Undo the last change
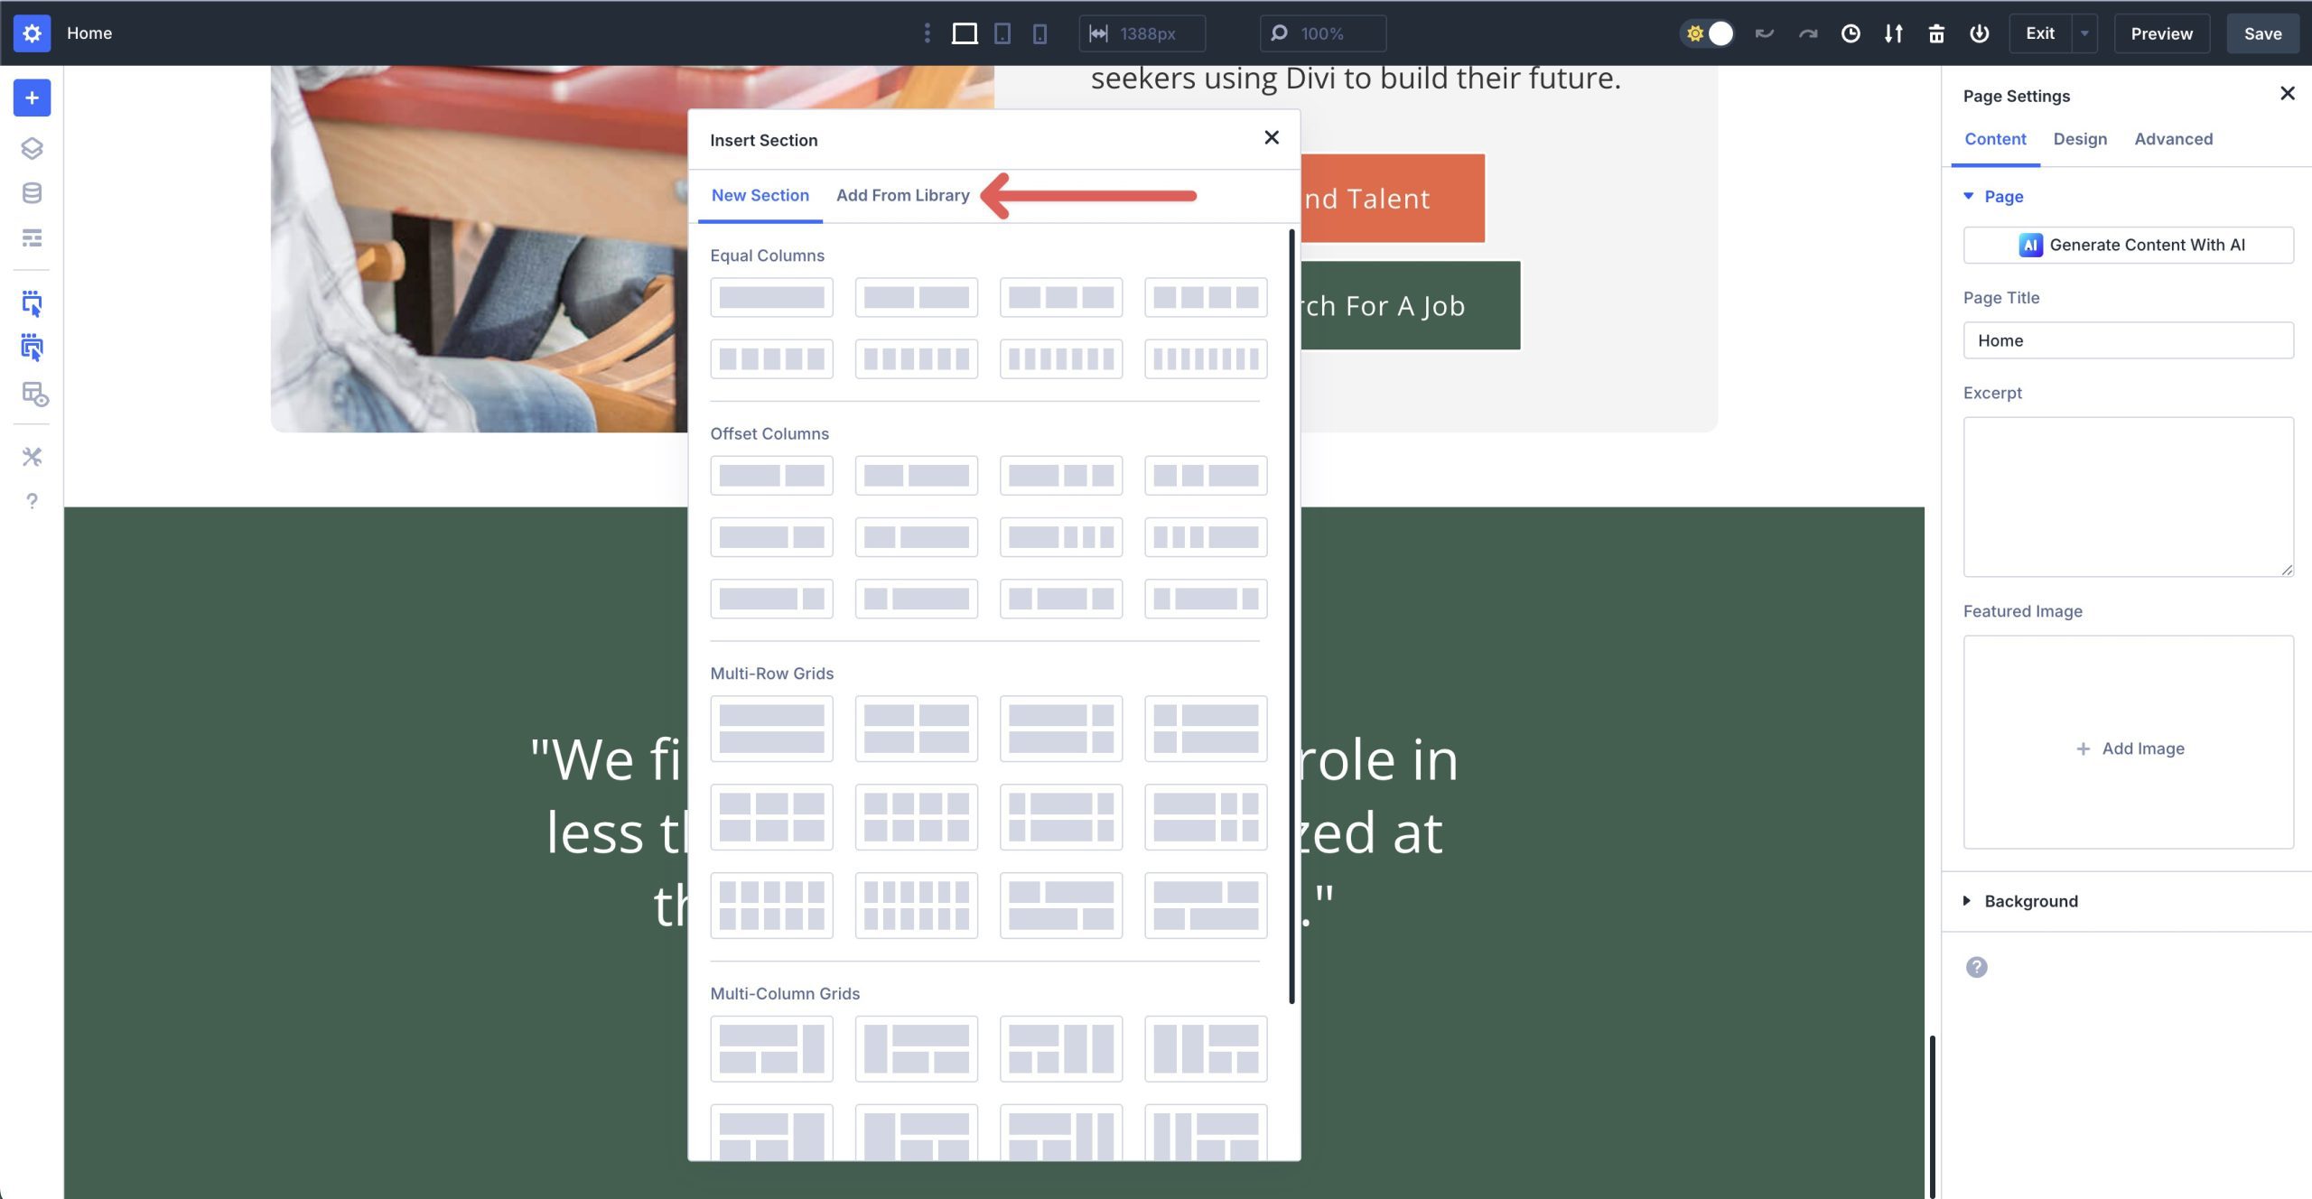 coord(1764,33)
